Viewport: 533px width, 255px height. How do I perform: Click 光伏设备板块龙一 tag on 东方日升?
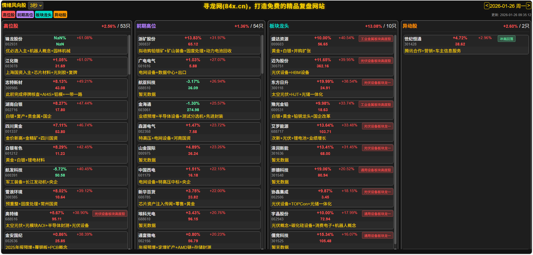[377, 83]
